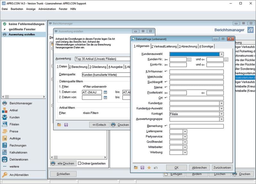Open the Administration menu
The image size is (256, 184).
[x=47, y=9]
